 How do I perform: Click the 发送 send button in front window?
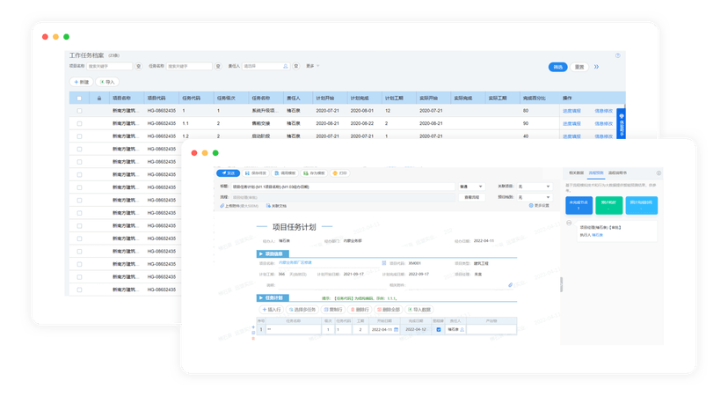(228, 172)
